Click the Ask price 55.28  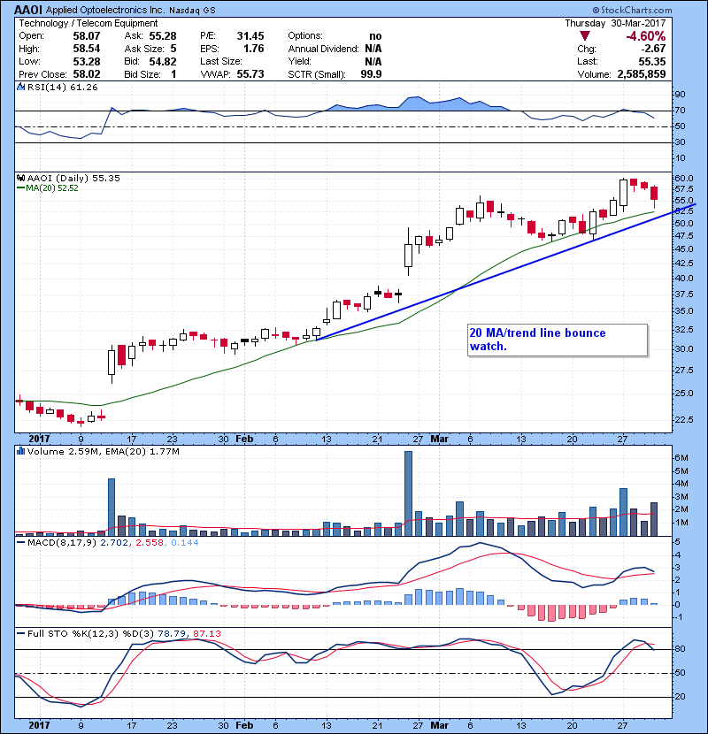[x=163, y=36]
